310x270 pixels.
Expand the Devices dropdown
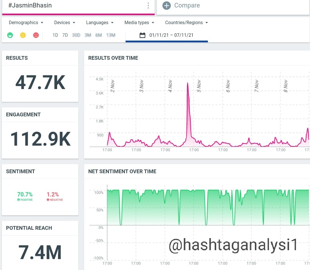(x=65, y=23)
